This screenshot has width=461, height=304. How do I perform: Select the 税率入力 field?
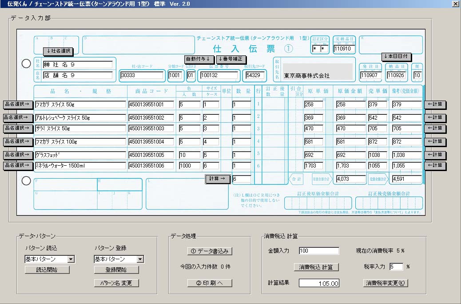coord(396,267)
